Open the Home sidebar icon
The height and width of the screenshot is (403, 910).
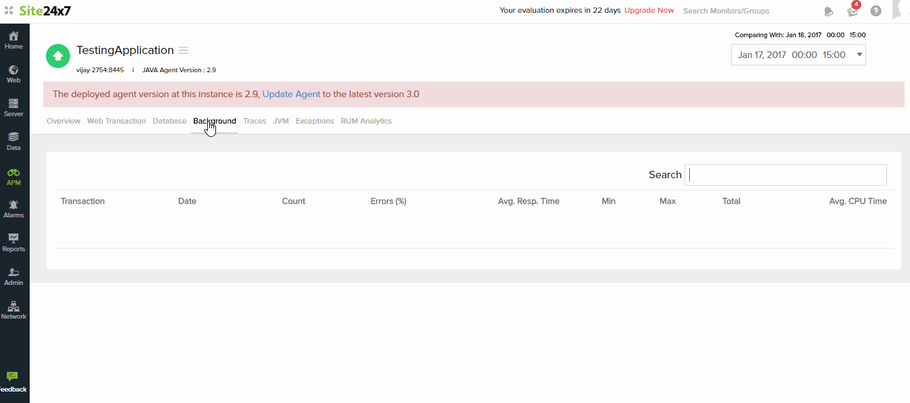pos(14,40)
